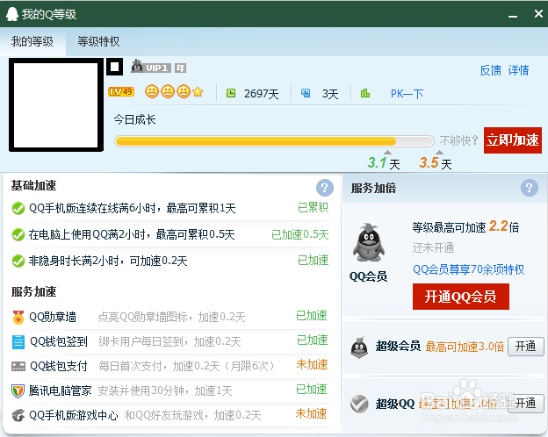Screen dimensions: 548x437
Task: Click 已加速0.5天 status text
Action: (299, 234)
